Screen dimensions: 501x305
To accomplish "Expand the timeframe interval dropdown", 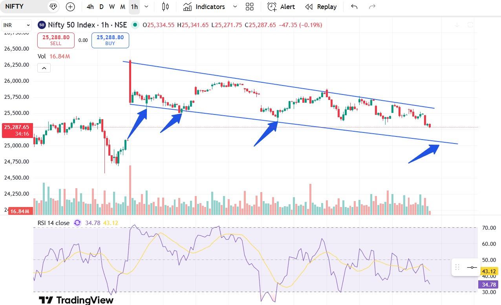I will click(x=146, y=7).
